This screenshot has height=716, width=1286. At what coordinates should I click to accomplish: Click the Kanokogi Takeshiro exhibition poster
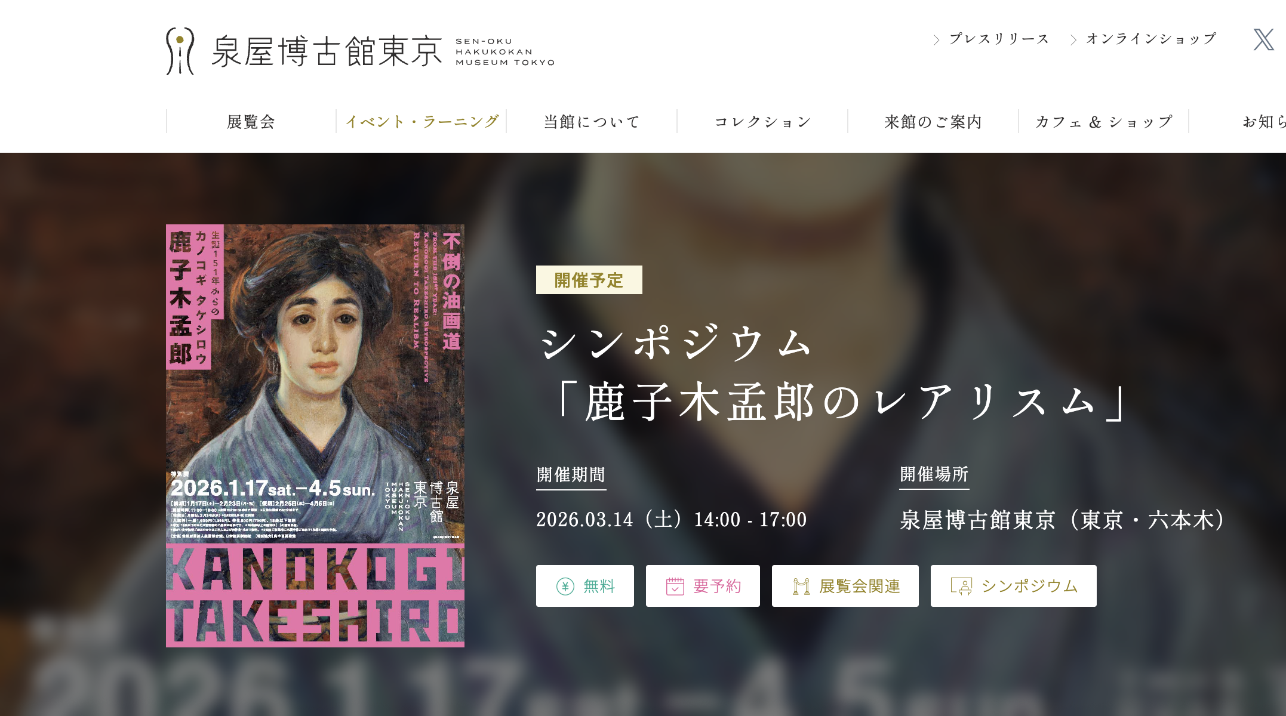tap(315, 436)
